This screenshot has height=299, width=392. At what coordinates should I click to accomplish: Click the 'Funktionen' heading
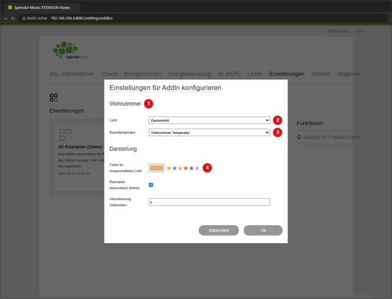point(310,123)
